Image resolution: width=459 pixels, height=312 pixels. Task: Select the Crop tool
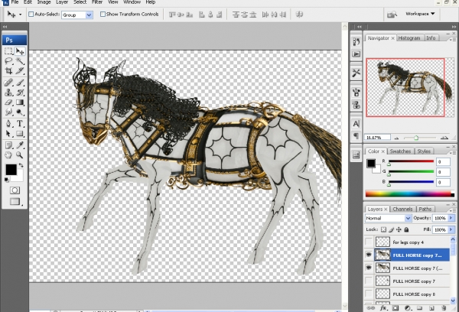point(8,70)
